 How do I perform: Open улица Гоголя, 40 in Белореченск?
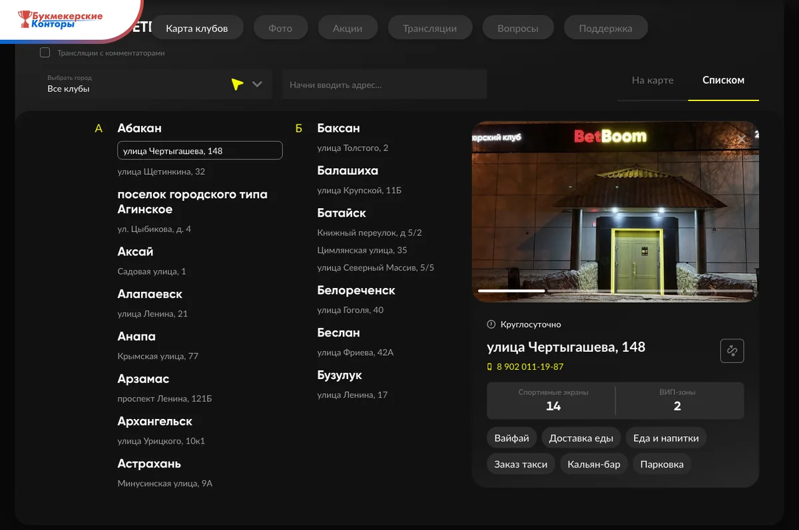pyautogui.click(x=350, y=310)
